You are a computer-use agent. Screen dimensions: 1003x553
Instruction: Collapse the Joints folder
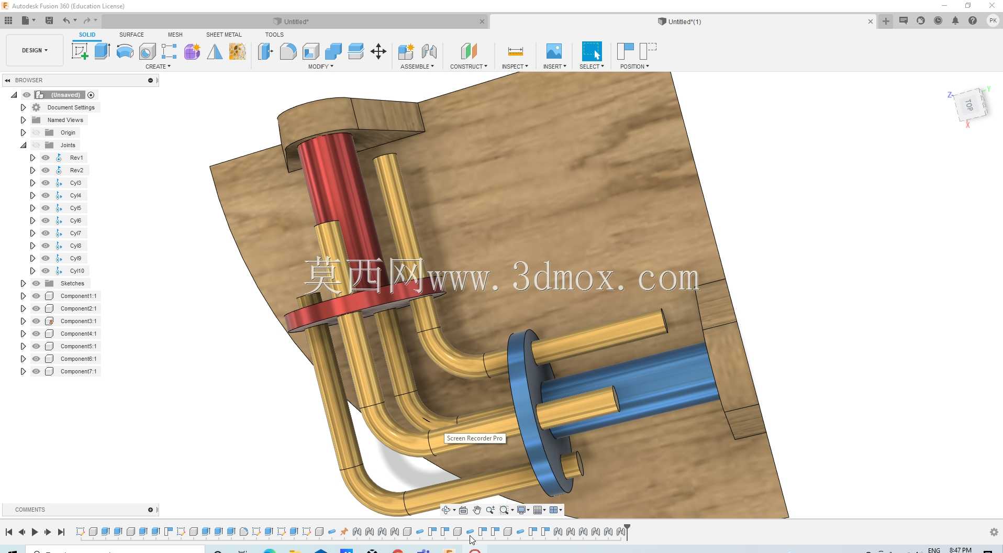click(23, 145)
